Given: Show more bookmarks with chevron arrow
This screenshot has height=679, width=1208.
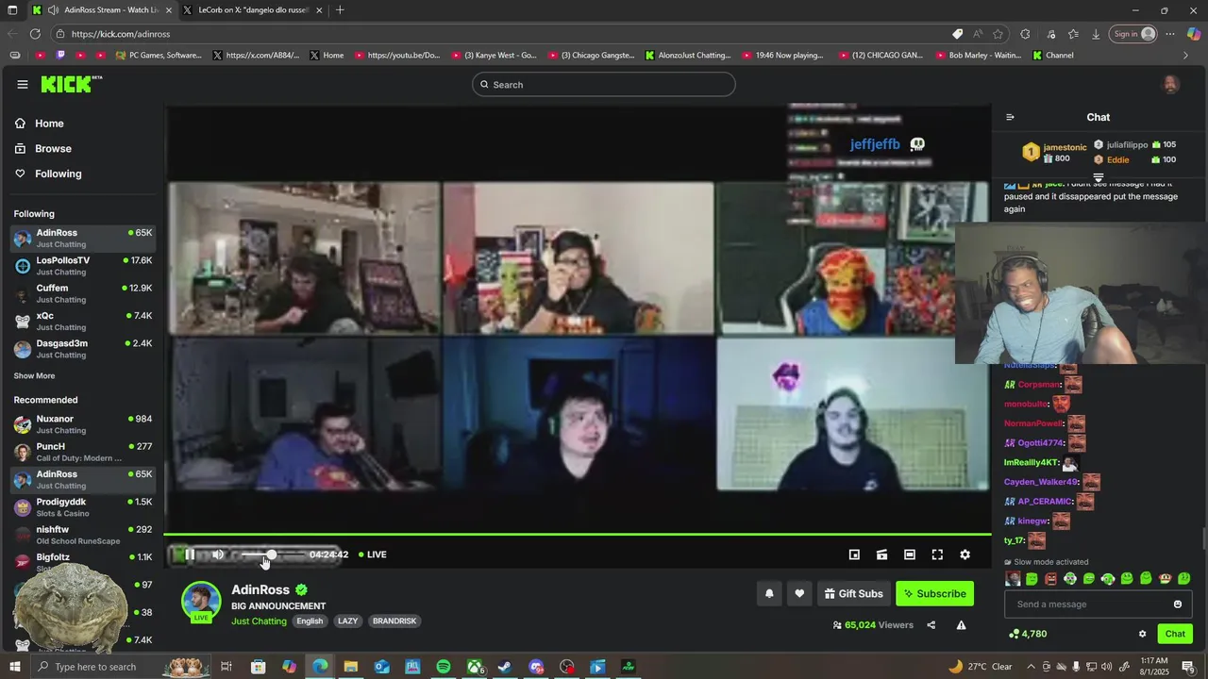Looking at the screenshot, I should (x=1186, y=55).
